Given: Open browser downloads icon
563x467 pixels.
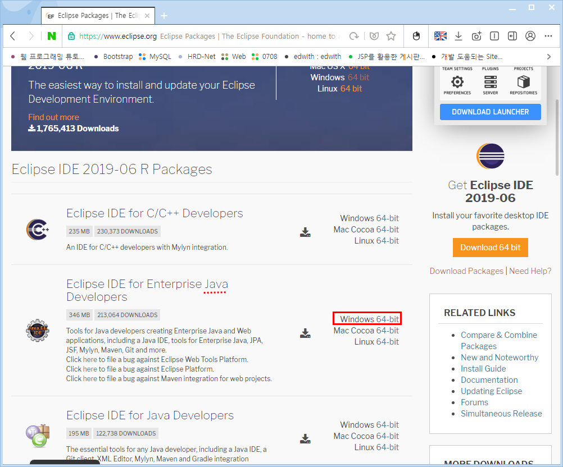Looking at the screenshot, I should tap(458, 36).
